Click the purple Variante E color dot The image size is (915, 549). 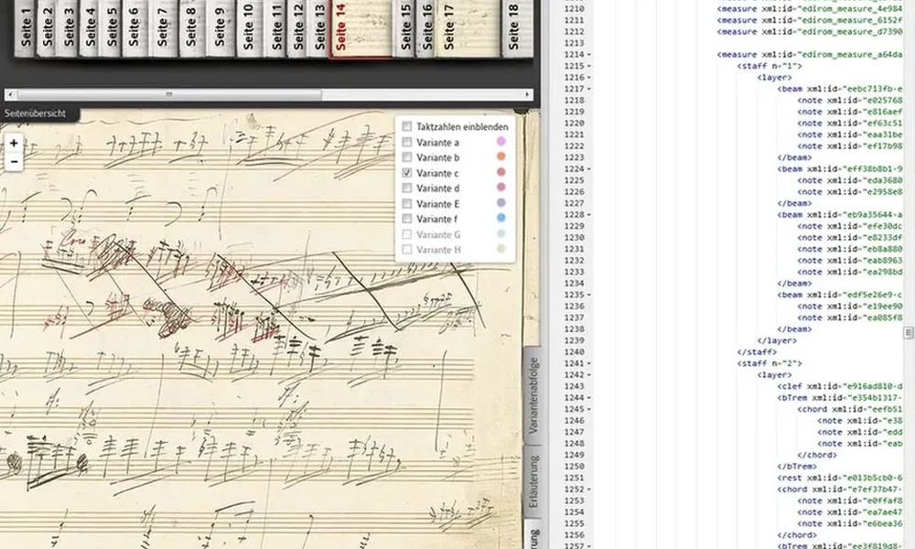click(501, 202)
